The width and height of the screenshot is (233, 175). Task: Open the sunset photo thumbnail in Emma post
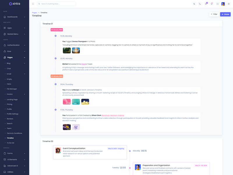(76, 50)
